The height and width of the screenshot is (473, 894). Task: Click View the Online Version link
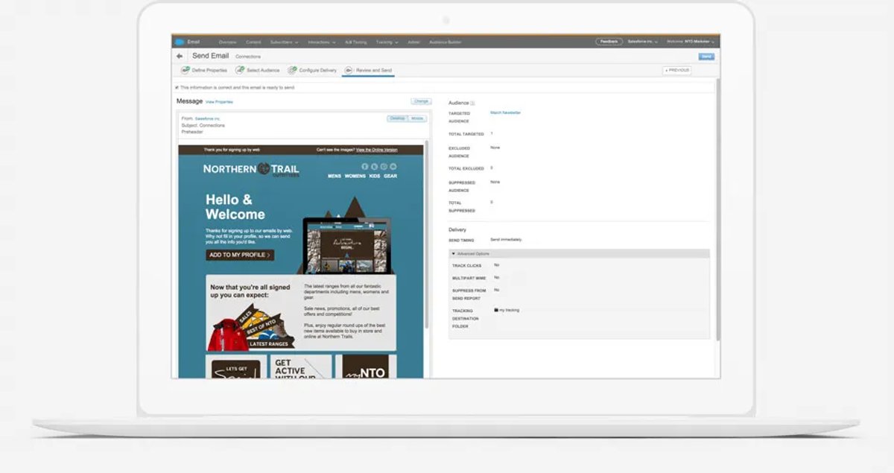point(377,150)
